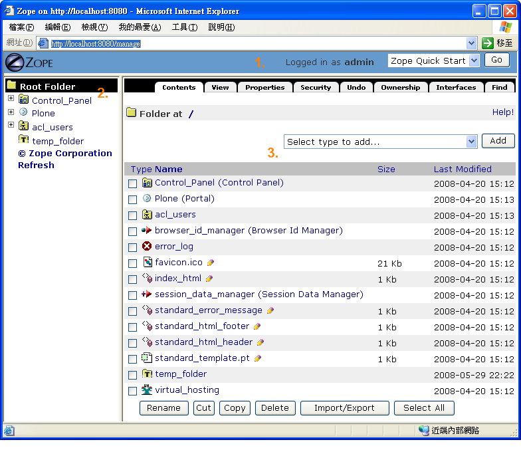
Task: Check the temp_folder row checkbox
Action: 133,375
